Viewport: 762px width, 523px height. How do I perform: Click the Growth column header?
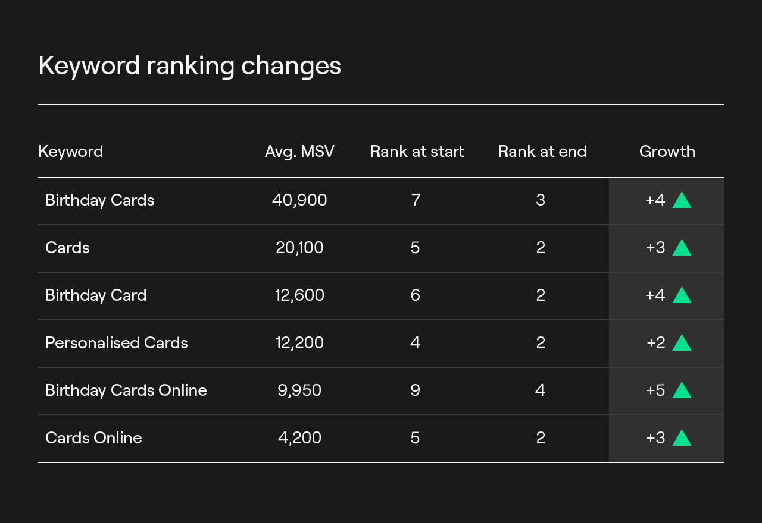[x=667, y=152]
